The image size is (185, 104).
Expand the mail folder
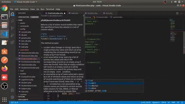click(22, 71)
